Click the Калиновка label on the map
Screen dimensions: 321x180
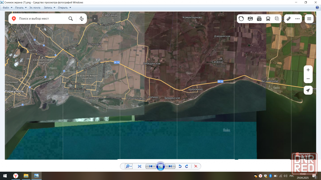(94, 44)
